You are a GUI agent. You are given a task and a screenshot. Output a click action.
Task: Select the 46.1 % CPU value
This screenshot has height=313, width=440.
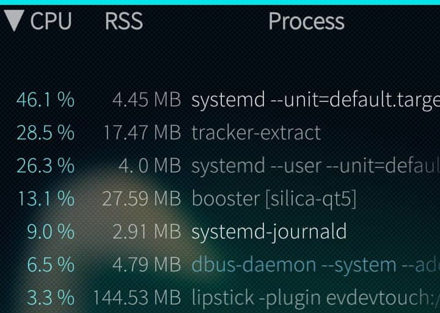click(45, 100)
